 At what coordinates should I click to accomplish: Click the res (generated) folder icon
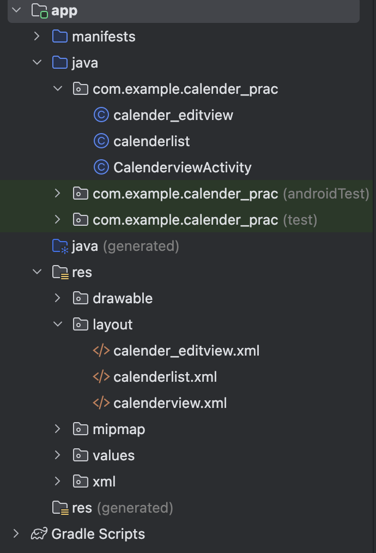60,508
